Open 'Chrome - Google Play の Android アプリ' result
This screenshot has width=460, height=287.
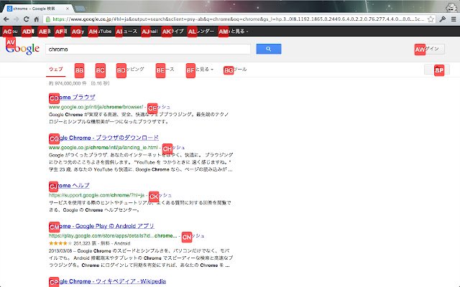point(101,226)
